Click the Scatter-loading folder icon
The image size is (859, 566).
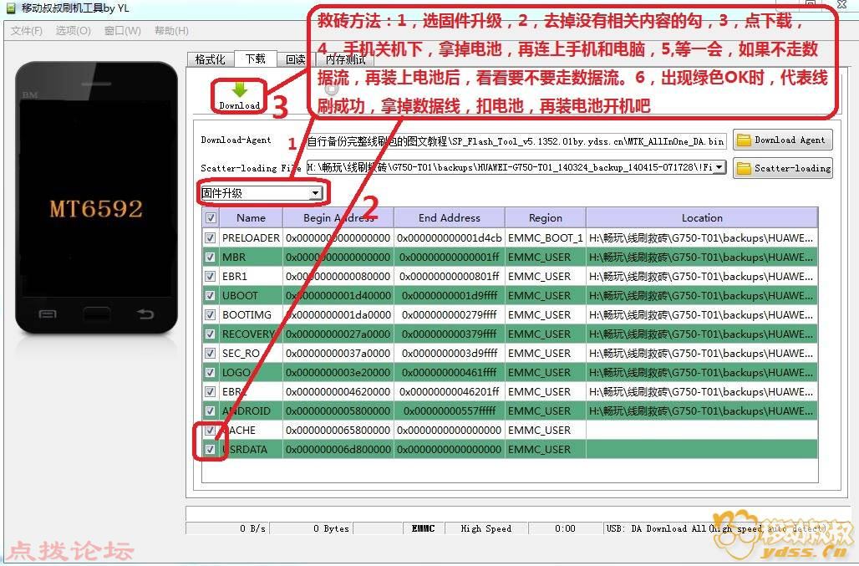coord(744,168)
